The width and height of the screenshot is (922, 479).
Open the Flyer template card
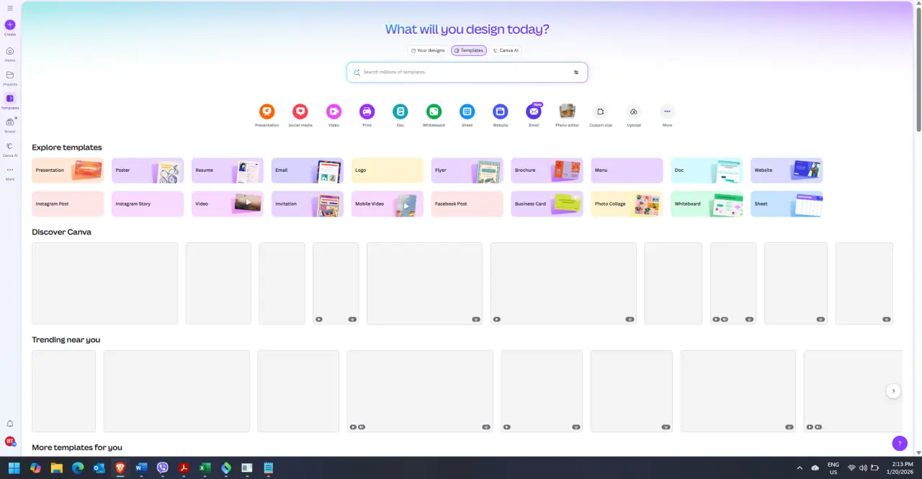467,170
